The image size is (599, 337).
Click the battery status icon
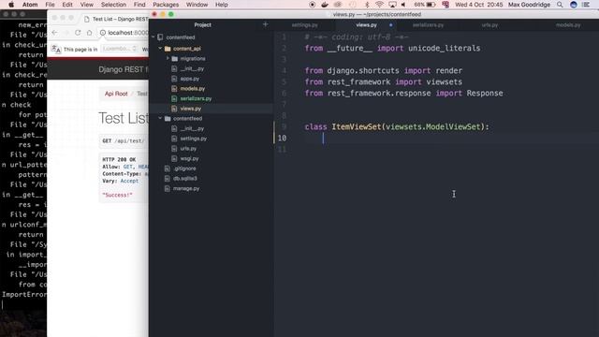pyautogui.click(x=431, y=5)
